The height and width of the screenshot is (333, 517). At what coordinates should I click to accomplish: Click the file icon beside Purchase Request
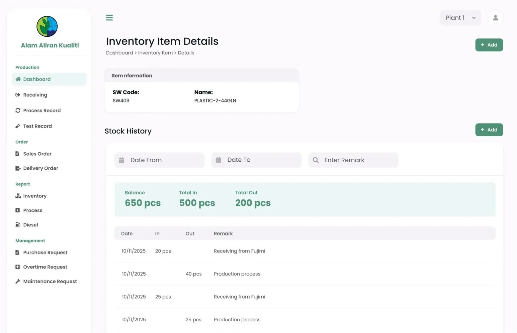tap(17, 253)
